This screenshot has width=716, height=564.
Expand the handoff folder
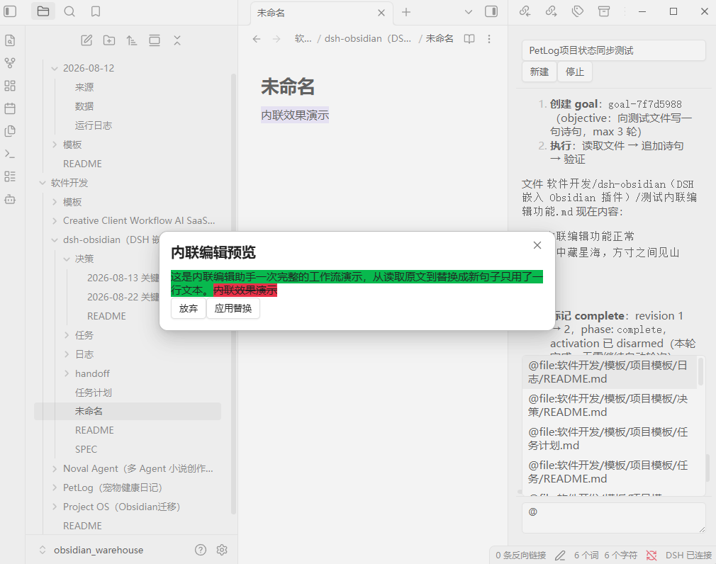(x=67, y=373)
